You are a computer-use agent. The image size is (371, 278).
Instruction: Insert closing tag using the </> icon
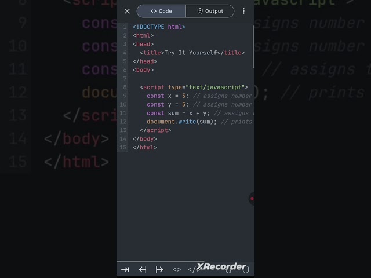click(194, 269)
